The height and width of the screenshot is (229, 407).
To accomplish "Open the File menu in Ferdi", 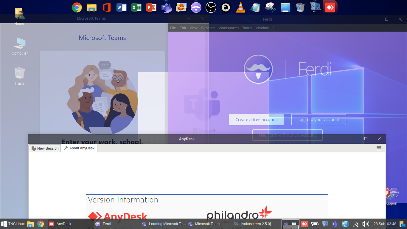I will coord(173,28).
